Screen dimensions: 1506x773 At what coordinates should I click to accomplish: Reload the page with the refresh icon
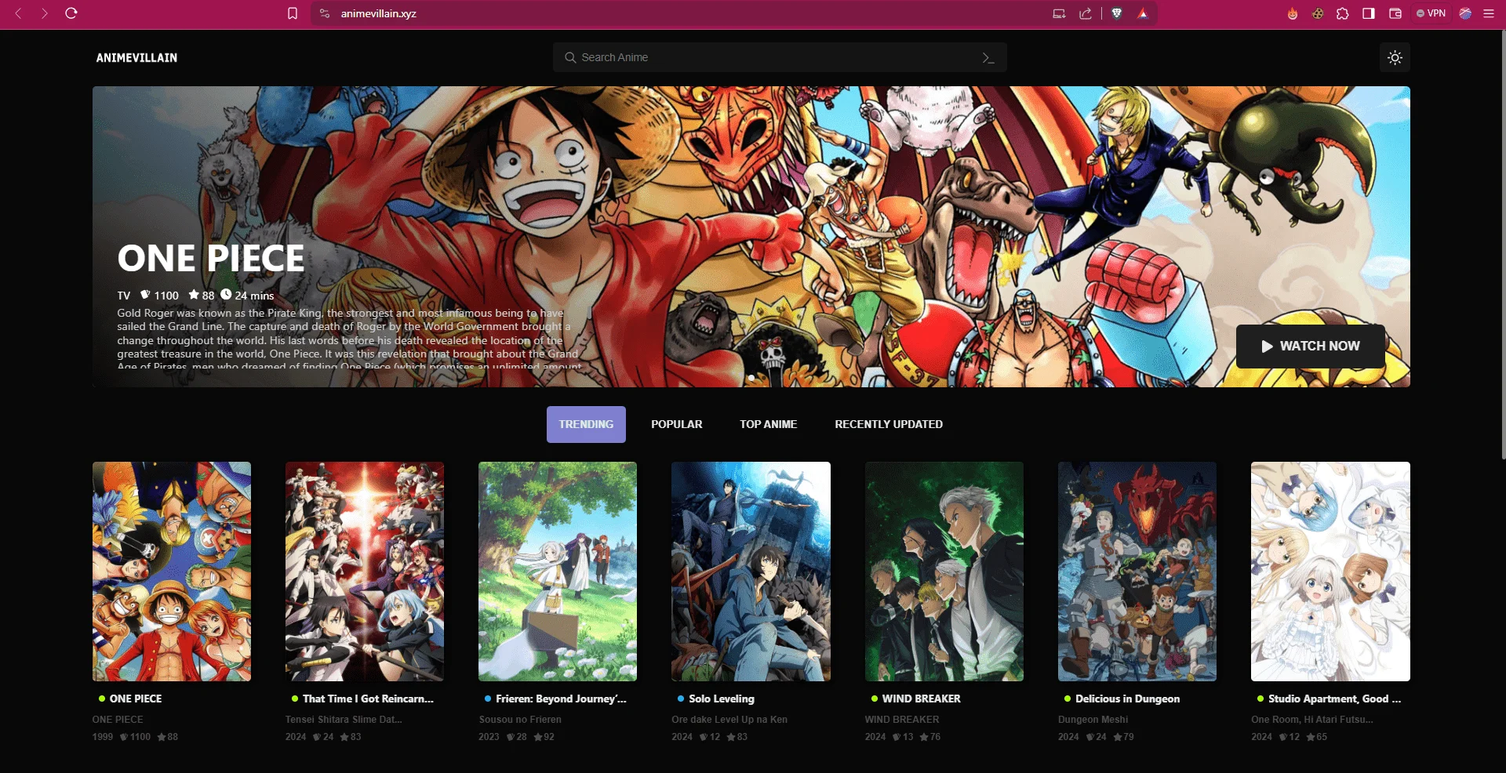(71, 13)
